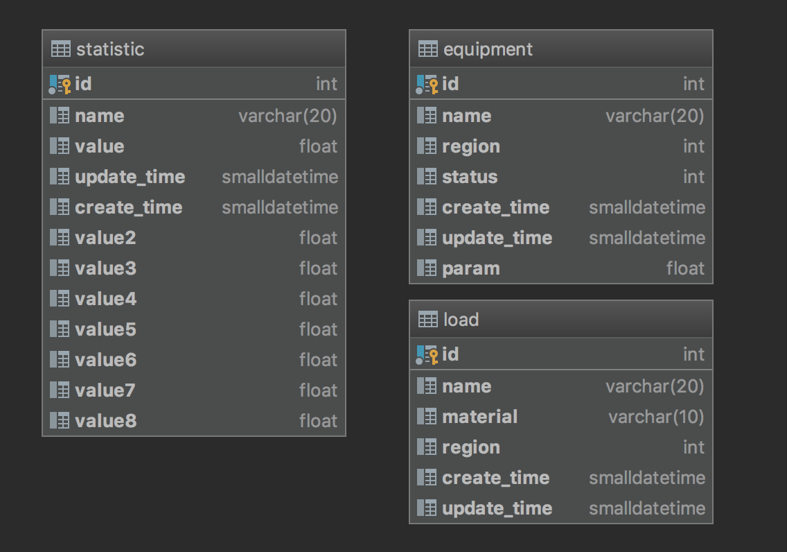Click the equipment table header icon
787x552 pixels.
click(428, 49)
